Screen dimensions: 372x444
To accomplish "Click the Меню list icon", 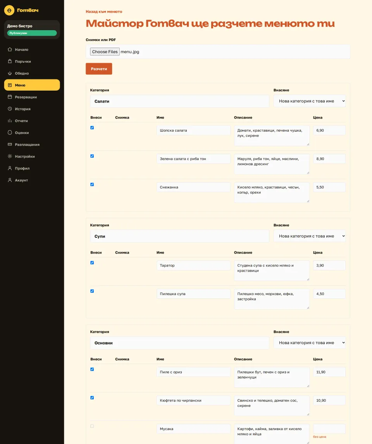I will coord(10,85).
